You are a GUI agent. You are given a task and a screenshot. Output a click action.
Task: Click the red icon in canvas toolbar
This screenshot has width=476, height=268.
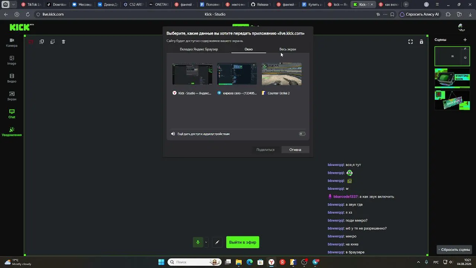coord(31,42)
